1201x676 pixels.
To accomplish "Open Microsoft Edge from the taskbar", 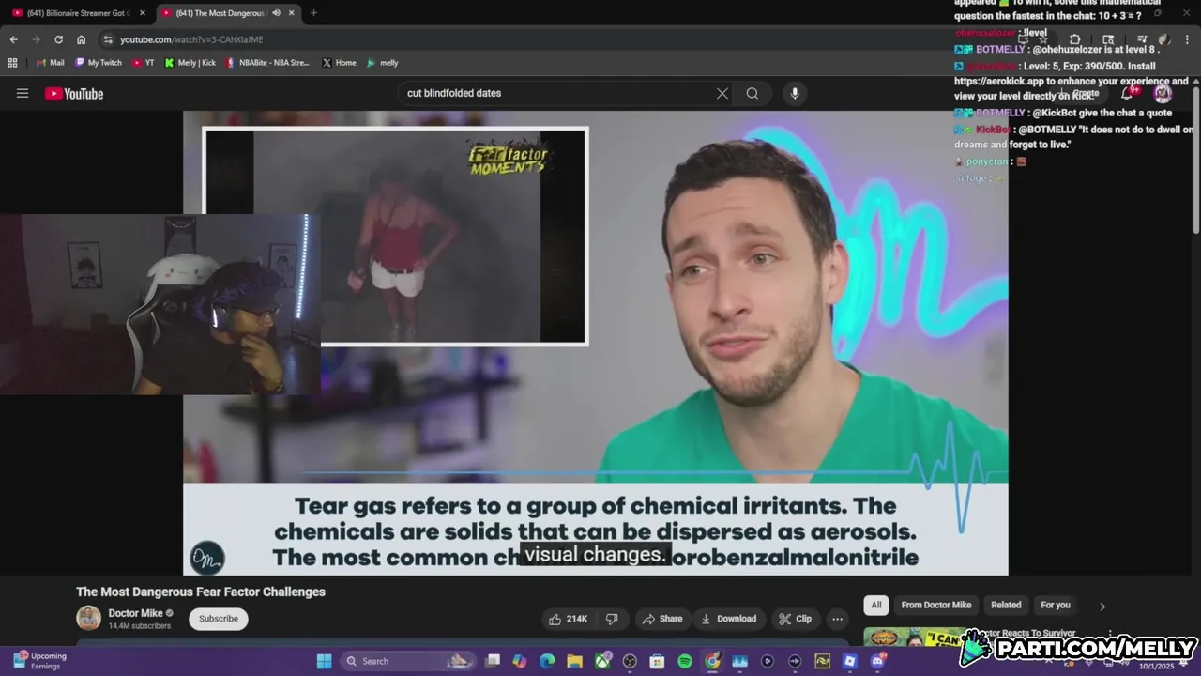I will point(547,661).
